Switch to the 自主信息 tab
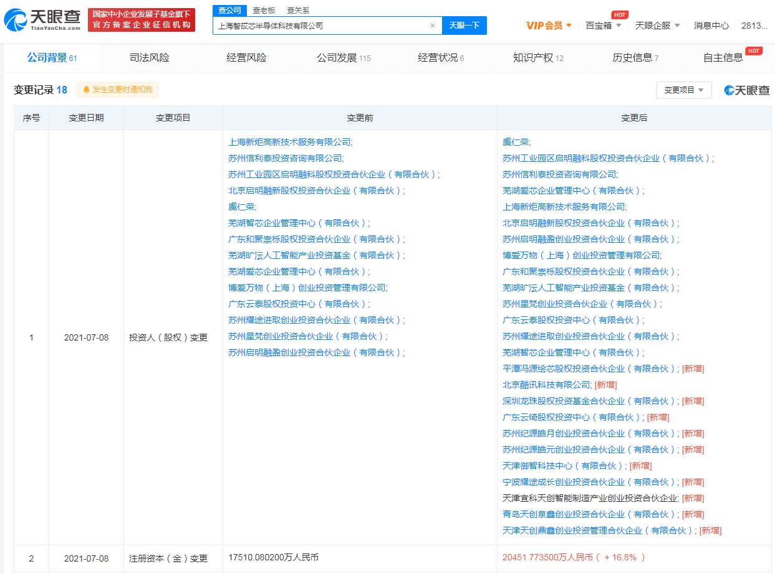The height and width of the screenshot is (574, 775). 723,58
